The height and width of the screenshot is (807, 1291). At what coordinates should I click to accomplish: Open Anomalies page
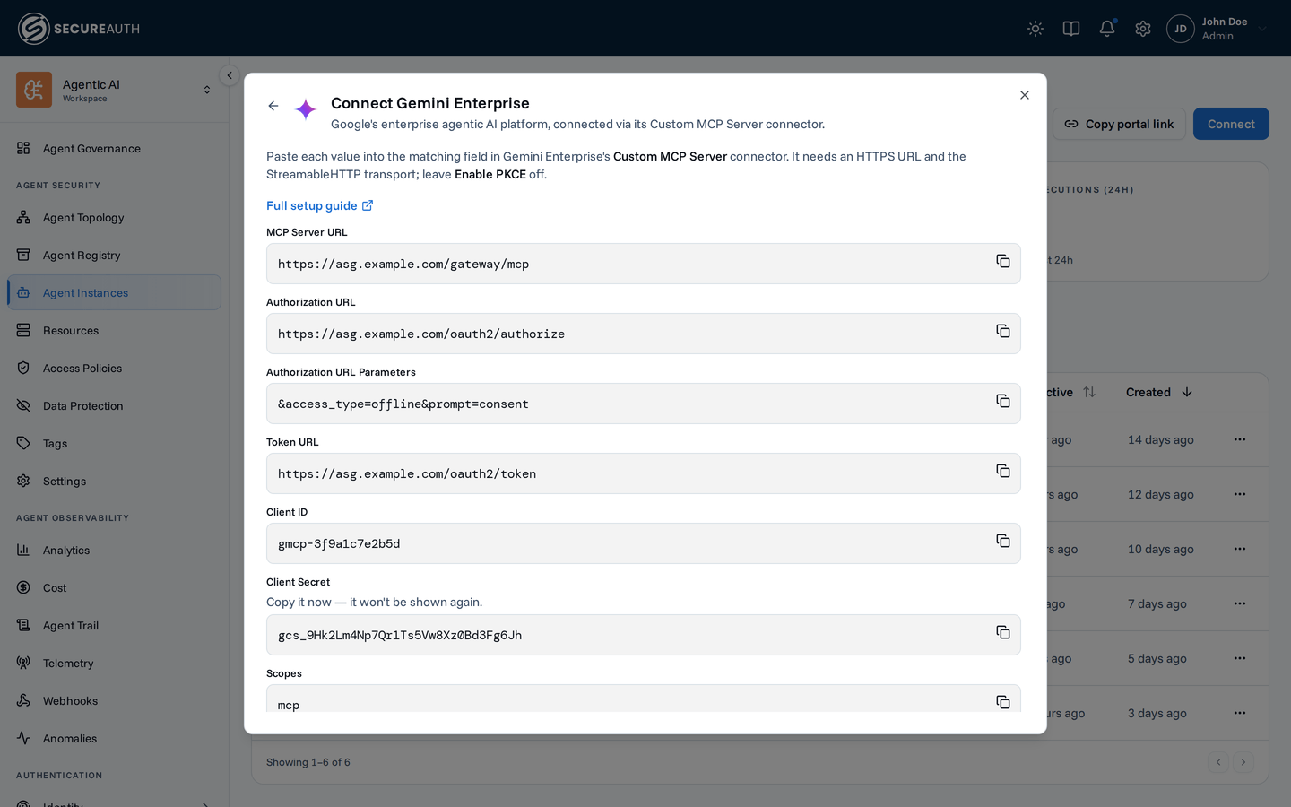coord(114,738)
